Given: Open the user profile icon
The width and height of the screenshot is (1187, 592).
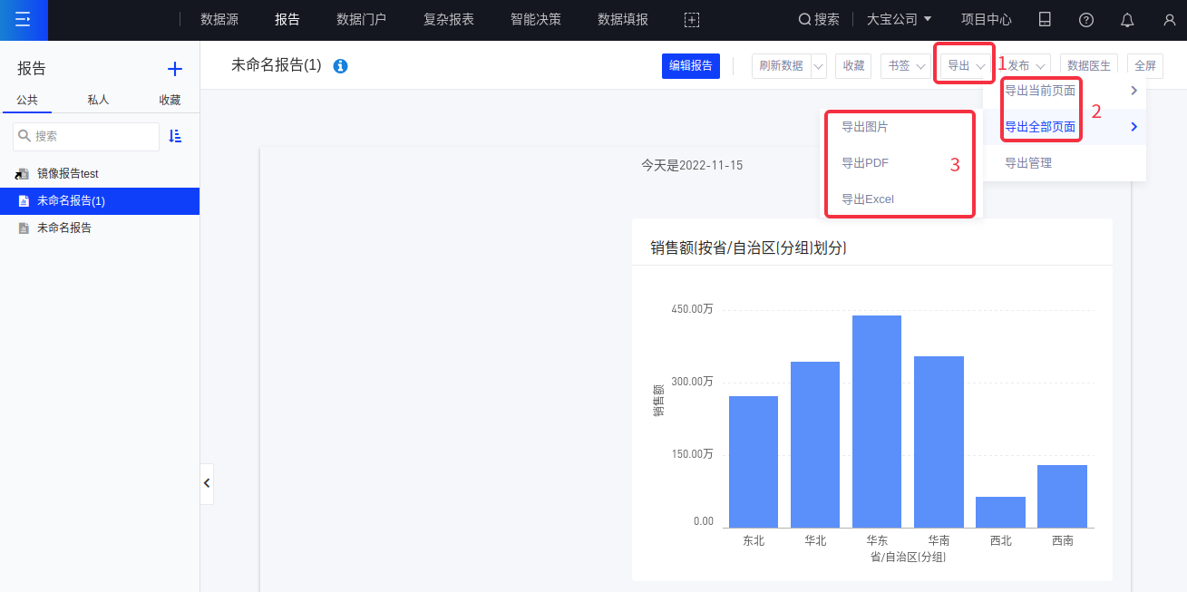Looking at the screenshot, I should click(x=1169, y=20).
